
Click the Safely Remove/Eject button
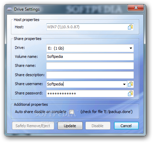click(x=33, y=126)
